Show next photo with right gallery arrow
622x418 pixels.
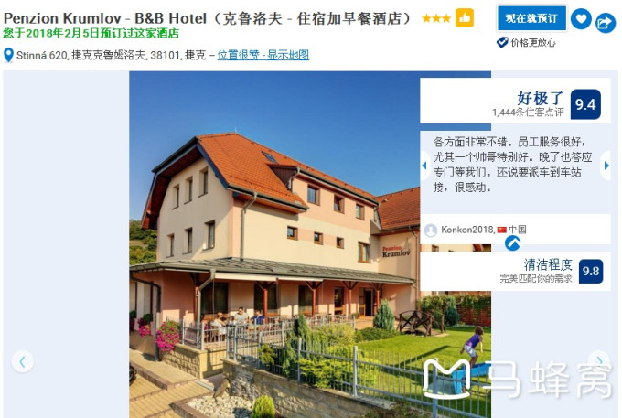click(x=599, y=360)
